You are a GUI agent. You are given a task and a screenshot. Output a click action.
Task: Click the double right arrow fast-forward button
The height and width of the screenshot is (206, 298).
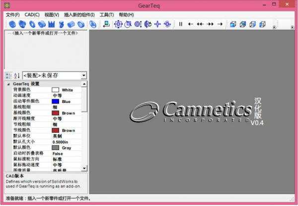pyautogui.click(x=210, y=24)
